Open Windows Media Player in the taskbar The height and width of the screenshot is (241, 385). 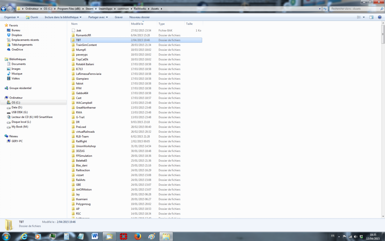(38, 236)
